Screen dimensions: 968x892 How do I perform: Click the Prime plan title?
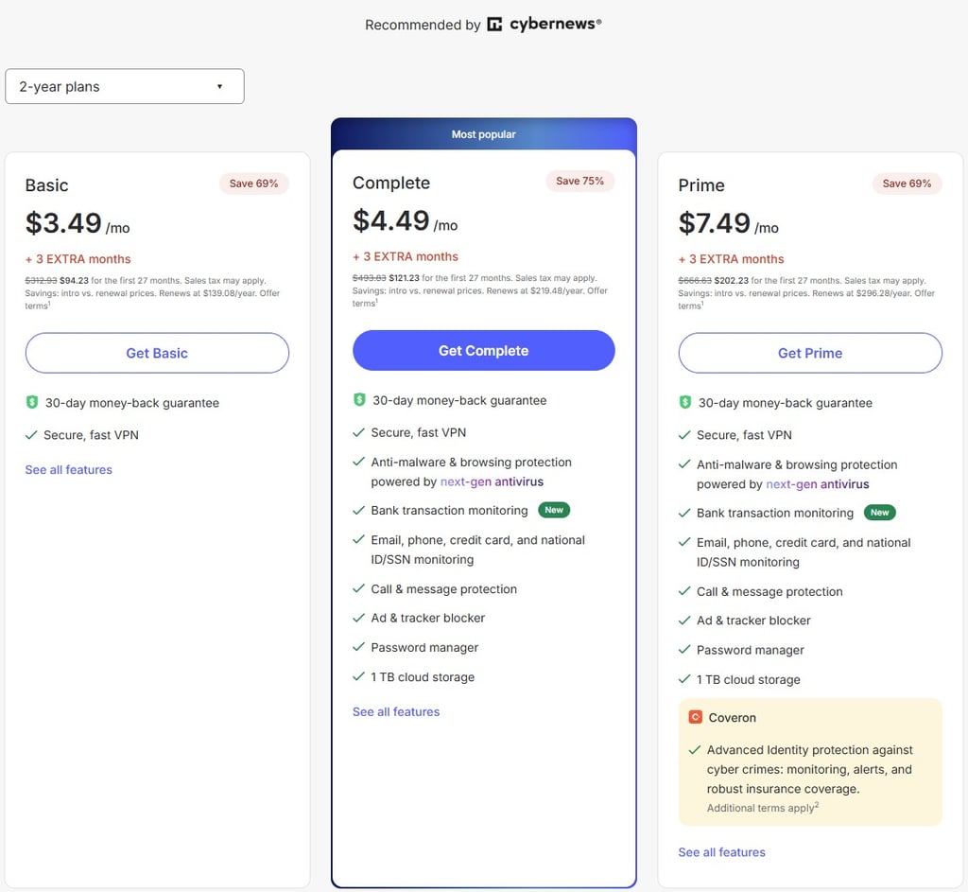click(x=701, y=185)
